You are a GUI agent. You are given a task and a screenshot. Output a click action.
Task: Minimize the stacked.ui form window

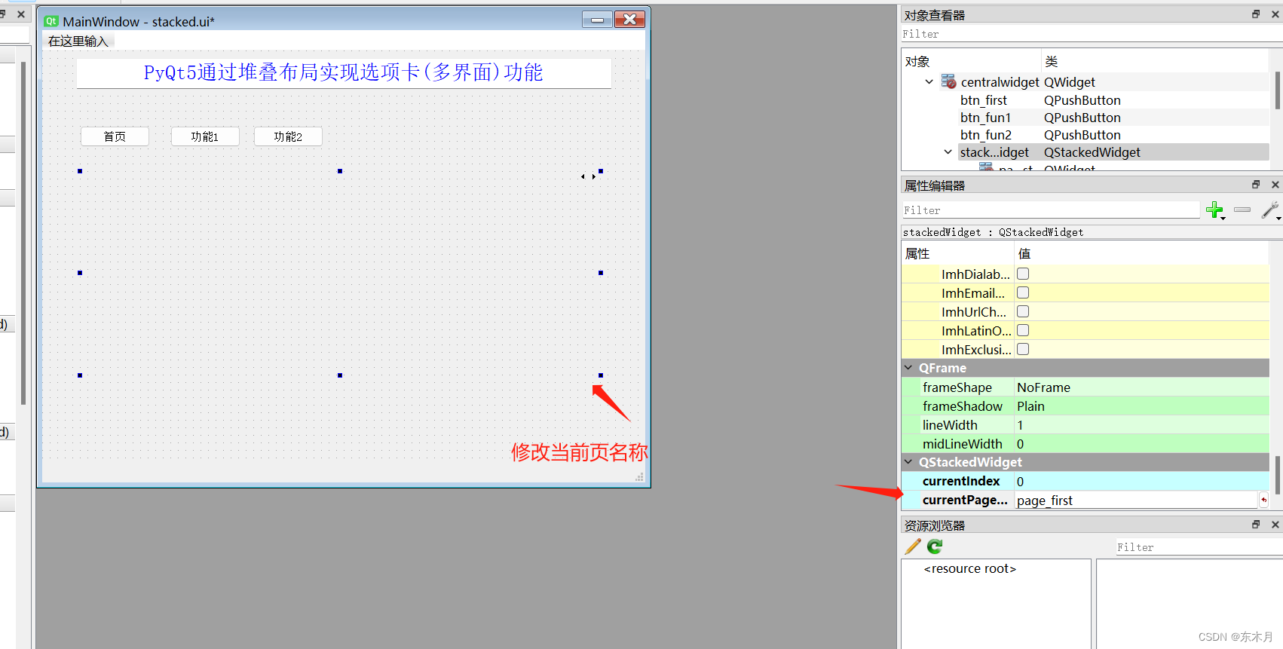[x=597, y=20]
